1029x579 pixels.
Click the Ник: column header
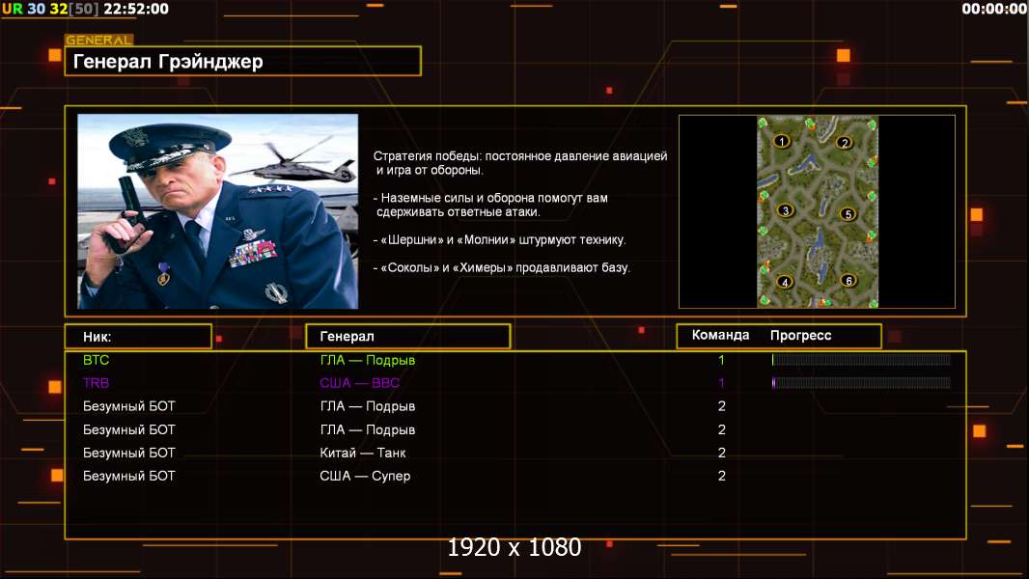click(x=138, y=336)
